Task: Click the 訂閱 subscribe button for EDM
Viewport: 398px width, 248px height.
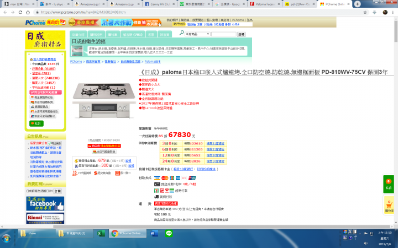Action: click(57, 191)
